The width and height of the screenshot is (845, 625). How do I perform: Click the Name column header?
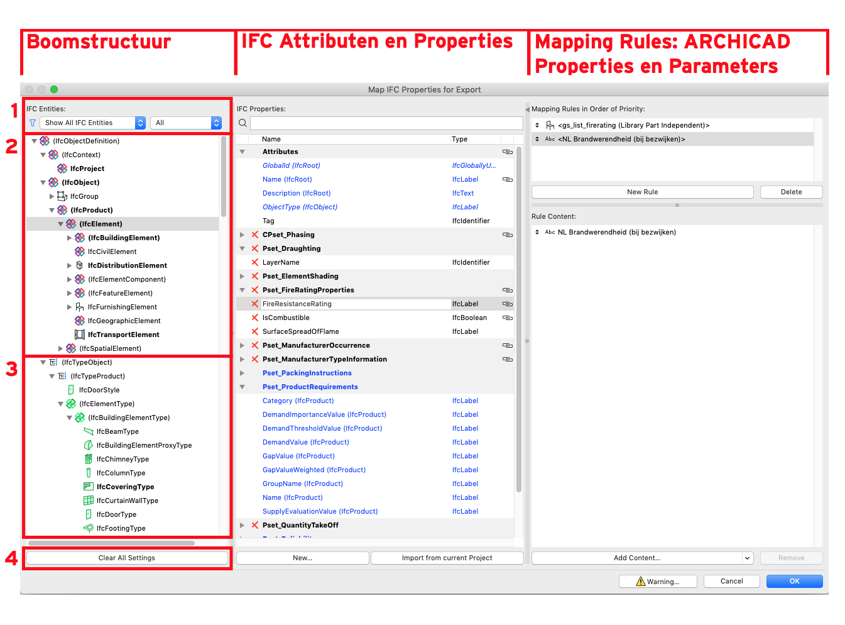click(271, 139)
